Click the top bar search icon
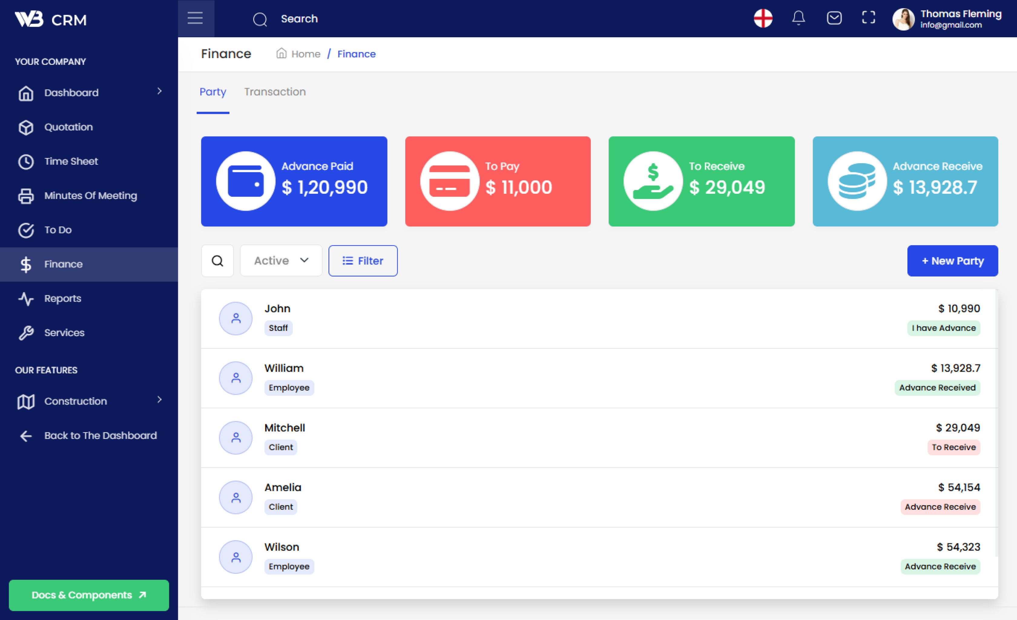Viewport: 1017px width, 620px height. (260, 19)
